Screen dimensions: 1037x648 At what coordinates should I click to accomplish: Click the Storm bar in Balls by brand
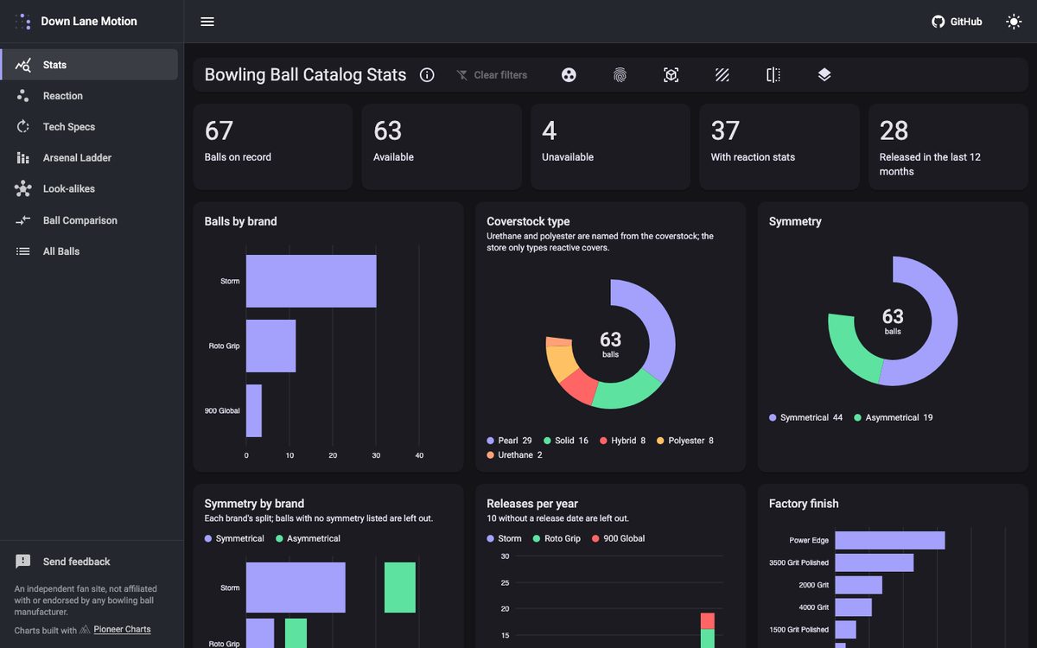[x=311, y=281]
